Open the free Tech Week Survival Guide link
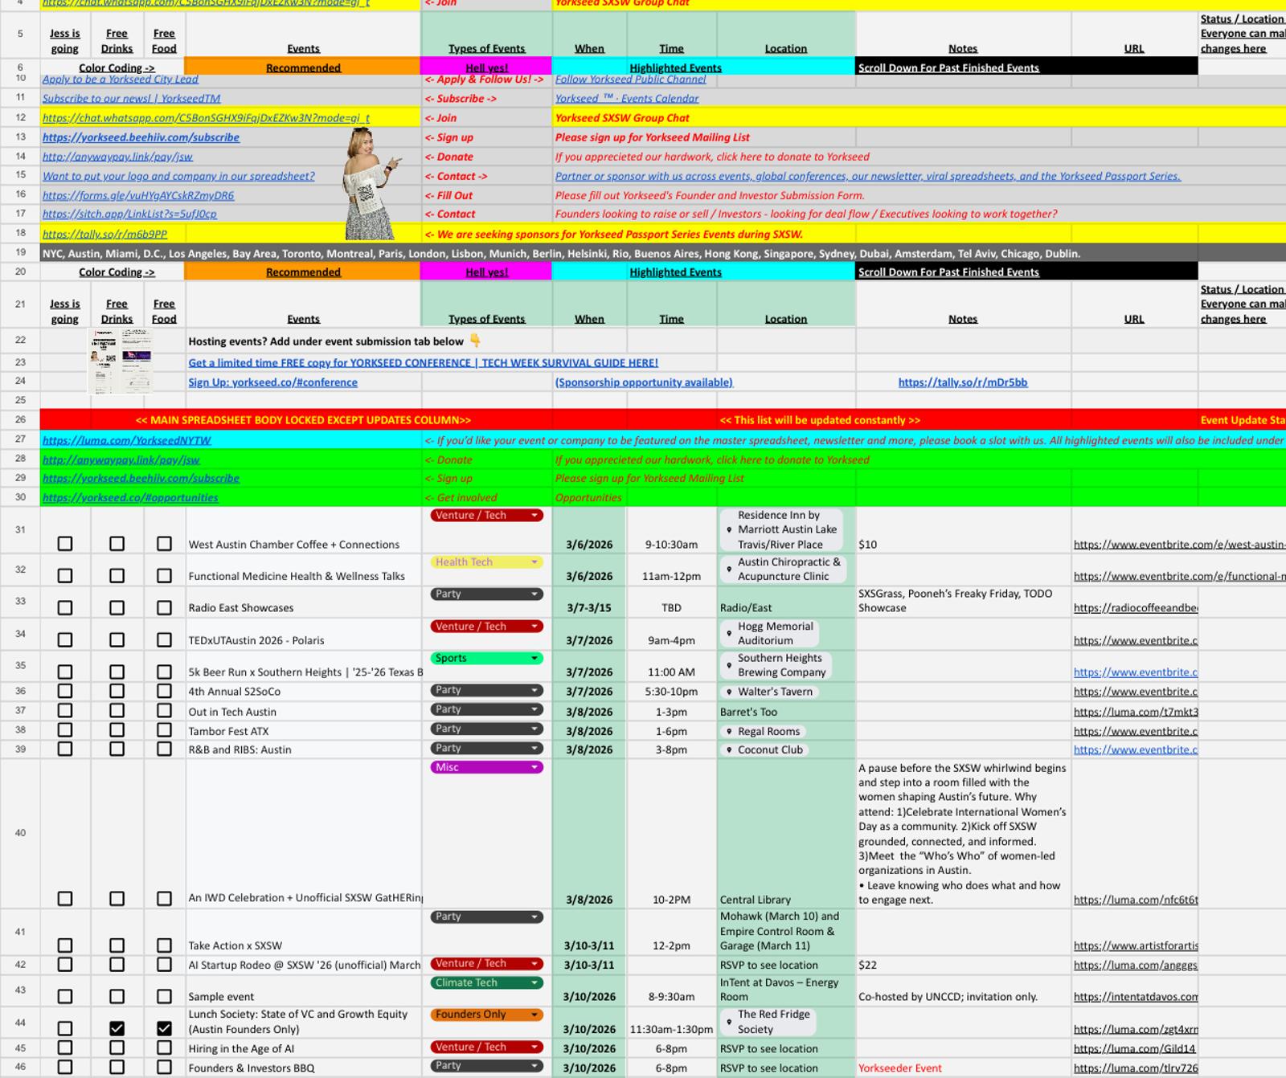 pos(423,362)
